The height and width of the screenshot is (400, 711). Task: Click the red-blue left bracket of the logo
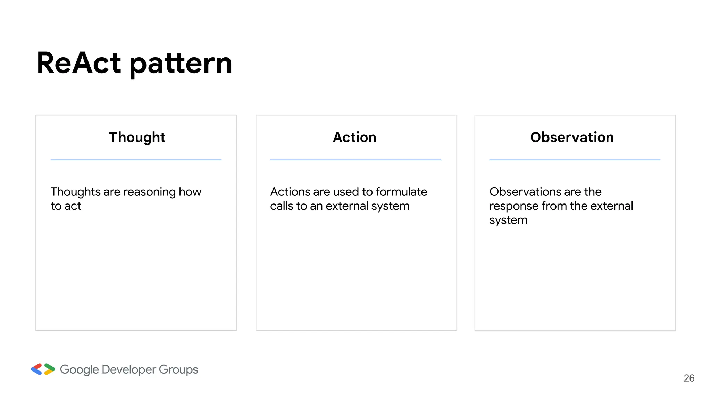pos(36,369)
